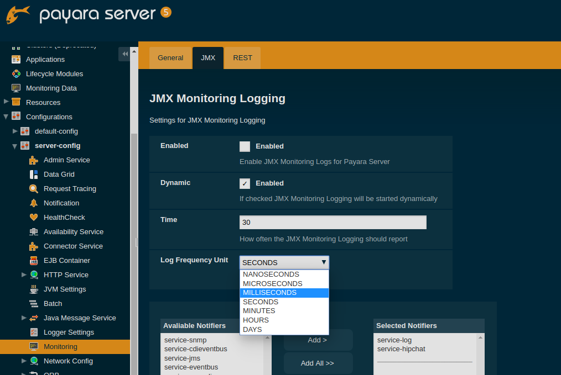The height and width of the screenshot is (375, 561).
Task: Click the Request Tracing magnifier icon
Action: point(34,188)
